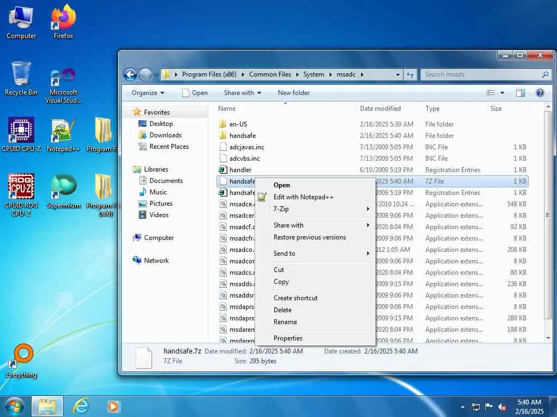Sort by the Size column header

coord(508,109)
